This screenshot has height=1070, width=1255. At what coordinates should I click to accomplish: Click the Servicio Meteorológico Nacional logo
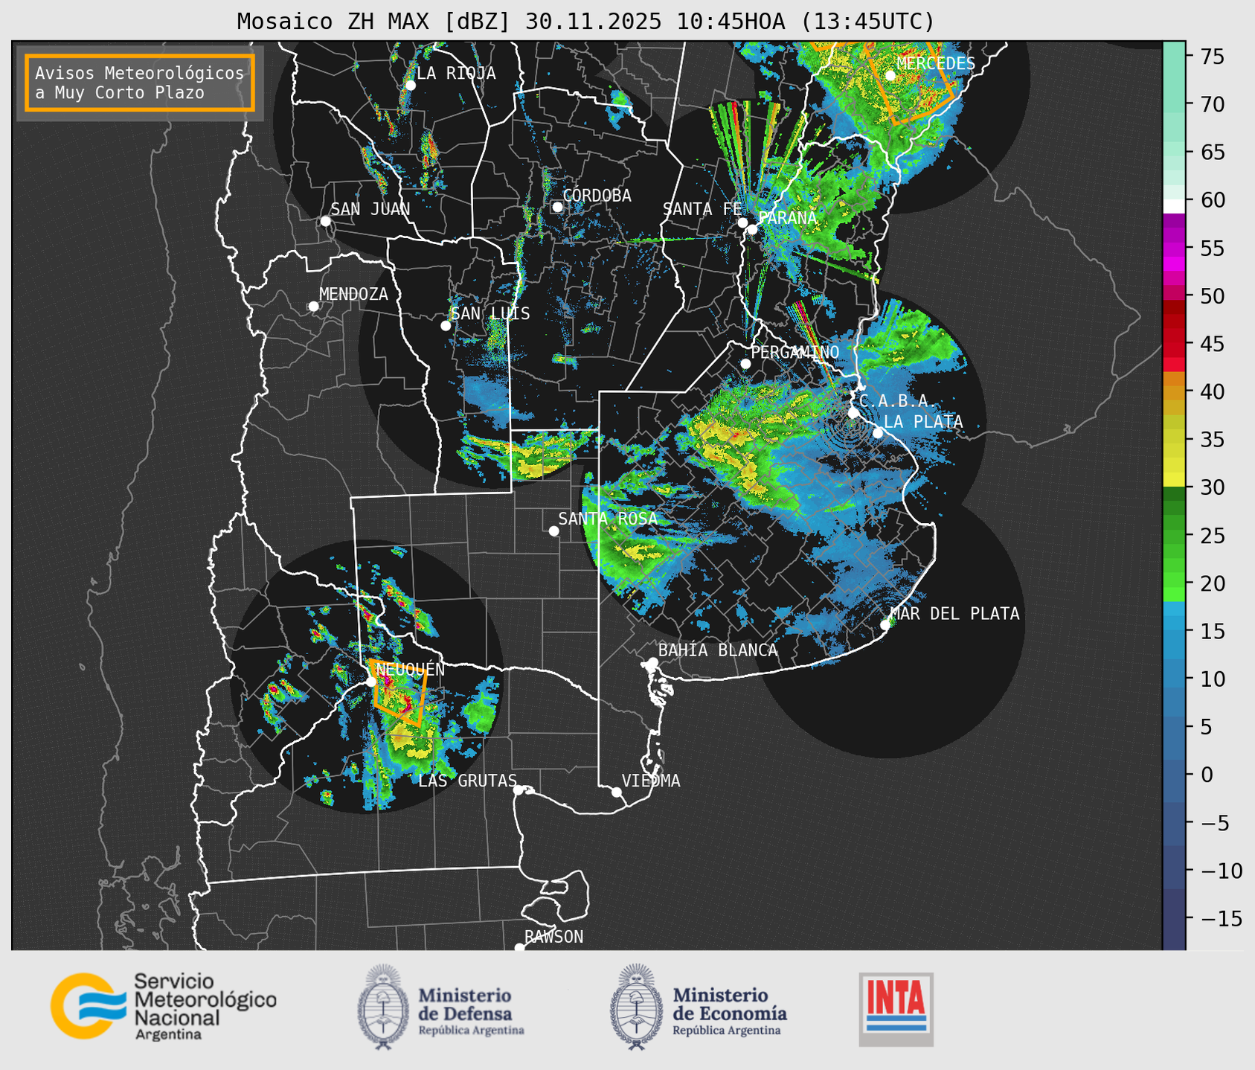[x=164, y=1006]
